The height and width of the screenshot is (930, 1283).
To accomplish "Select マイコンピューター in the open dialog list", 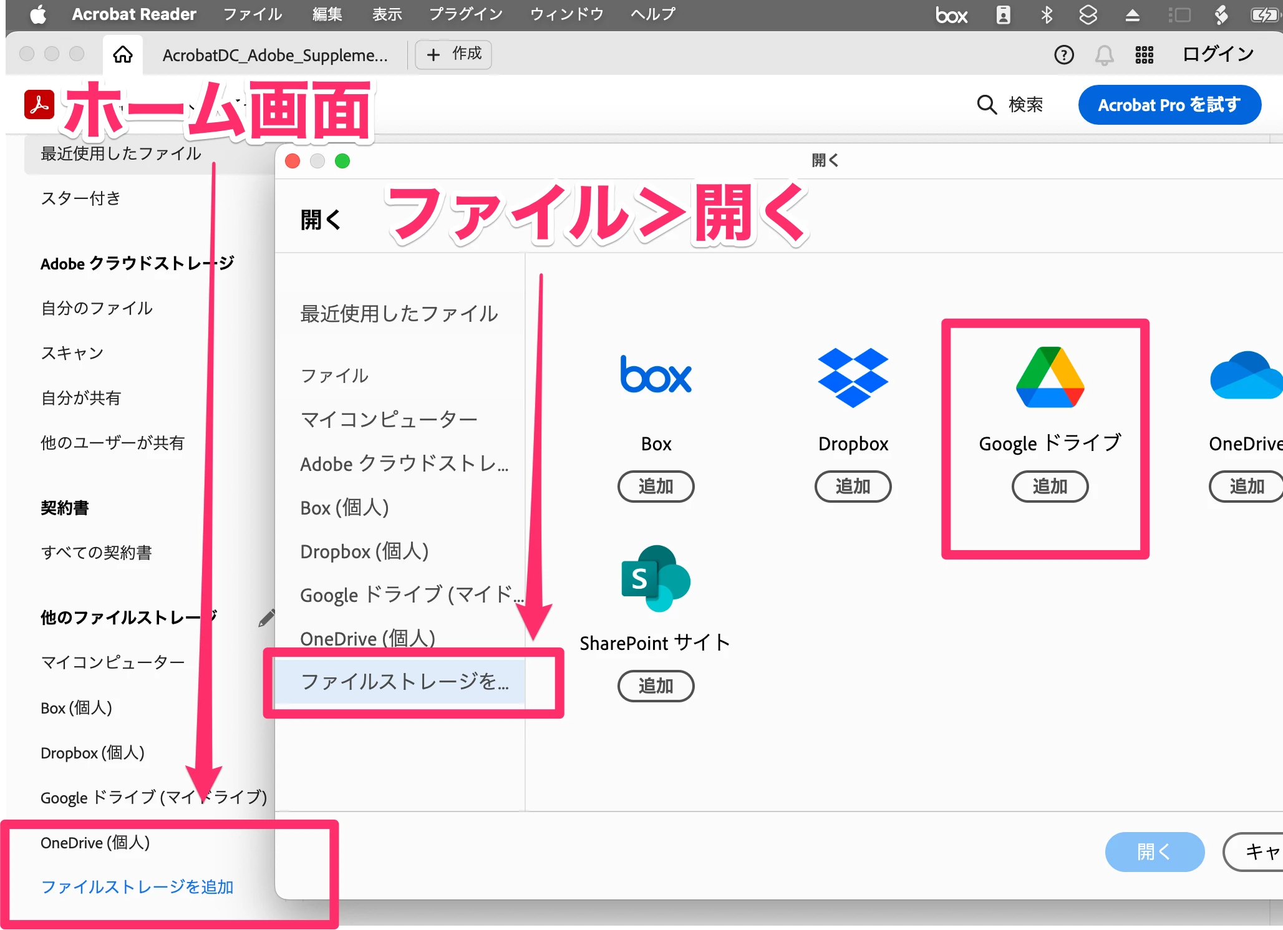I will [389, 419].
